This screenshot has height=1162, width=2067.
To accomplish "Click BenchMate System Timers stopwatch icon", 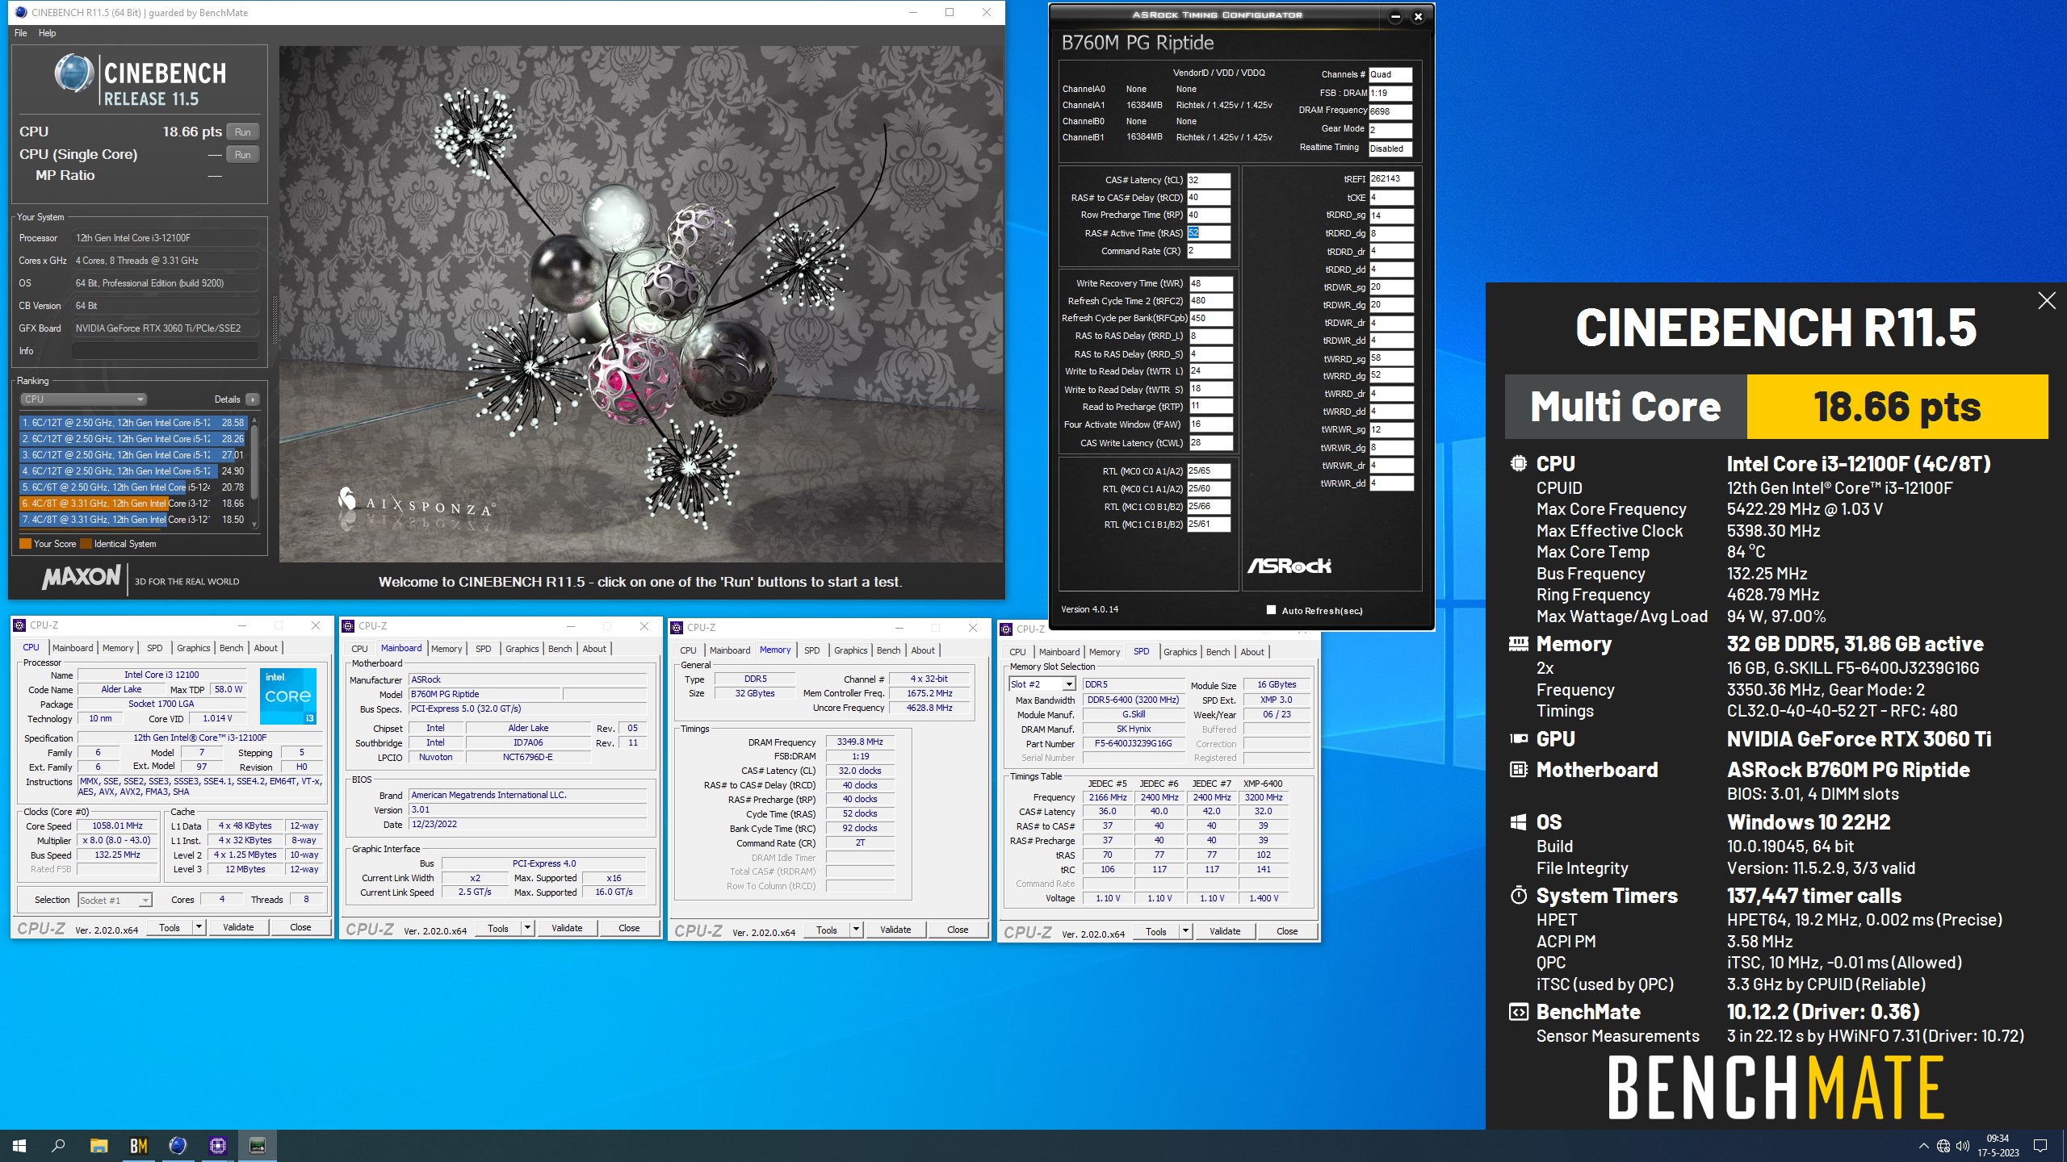I will 1518,896.
